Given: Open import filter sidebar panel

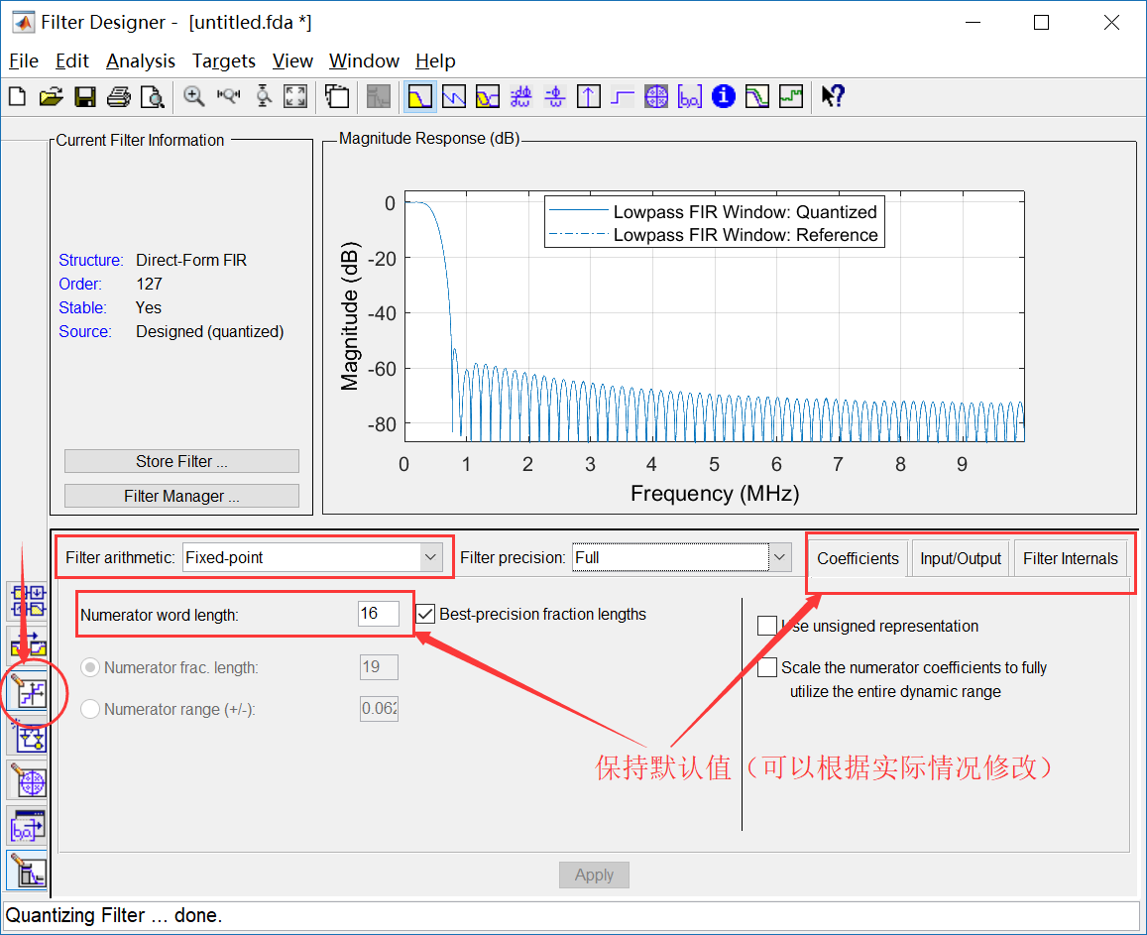Looking at the screenshot, I should (28, 826).
